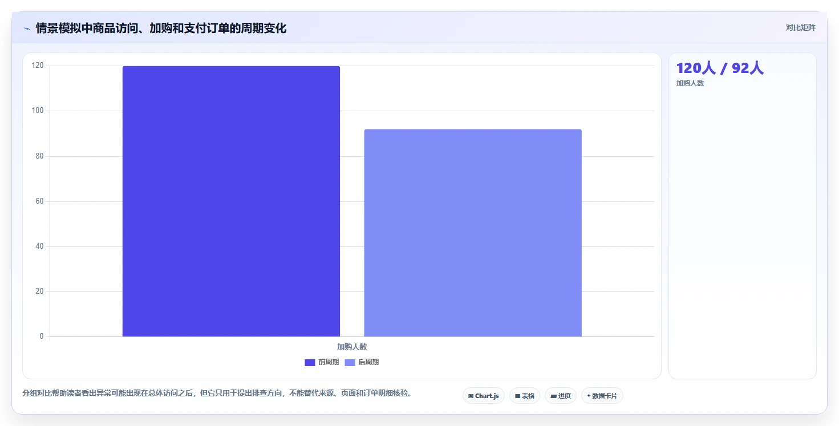Screen dimensions: 839x426
Task: Select the Chart.js tag chip
Action: [x=484, y=396]
